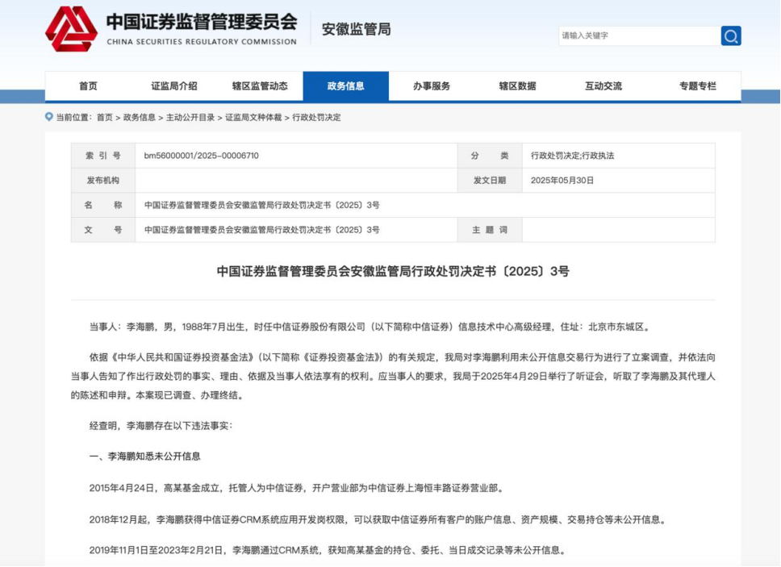Click the 文号 row document number value
The width and height of the screenshot is (781, 567).
coord(262,230)
